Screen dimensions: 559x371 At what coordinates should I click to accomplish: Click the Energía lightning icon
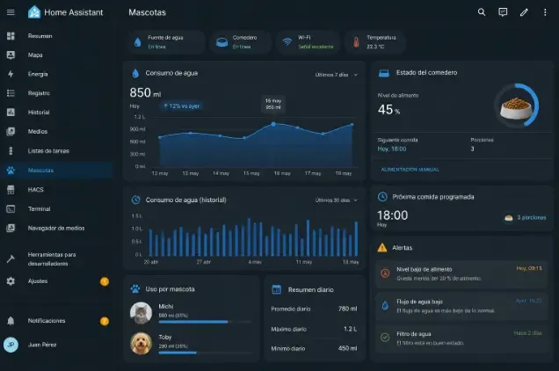[x=11, y=74]
